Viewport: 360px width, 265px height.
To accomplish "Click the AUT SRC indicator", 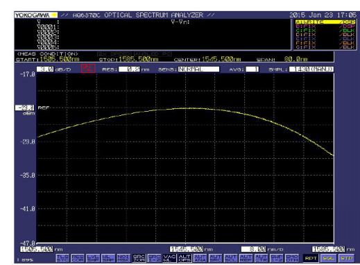I will 215,258.
